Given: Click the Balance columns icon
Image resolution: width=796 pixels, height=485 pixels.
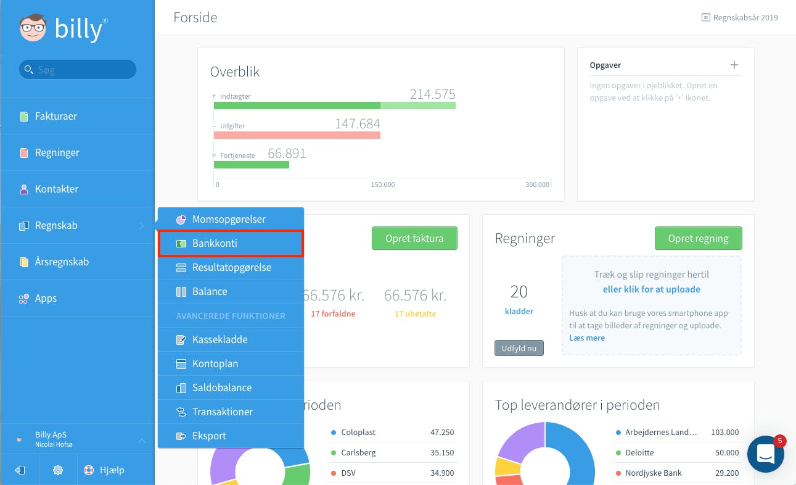Looking at the screenshot, I should 181,292.
